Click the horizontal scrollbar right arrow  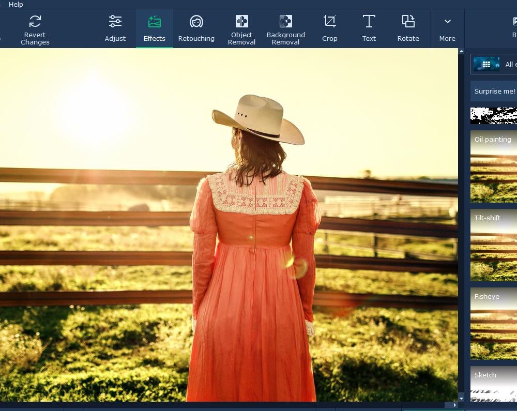(454, 405)
